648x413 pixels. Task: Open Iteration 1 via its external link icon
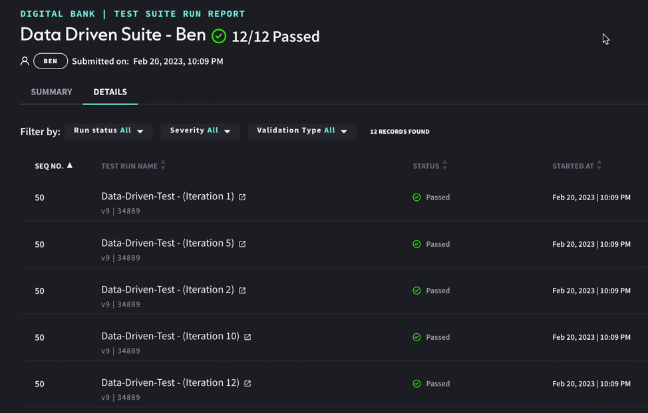(x=242, y=197)
